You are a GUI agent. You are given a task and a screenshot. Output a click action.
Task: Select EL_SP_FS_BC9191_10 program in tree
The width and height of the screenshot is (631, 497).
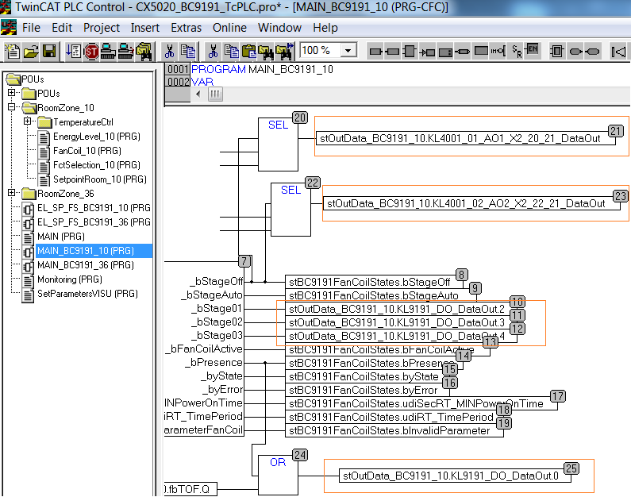coord(94,208)
